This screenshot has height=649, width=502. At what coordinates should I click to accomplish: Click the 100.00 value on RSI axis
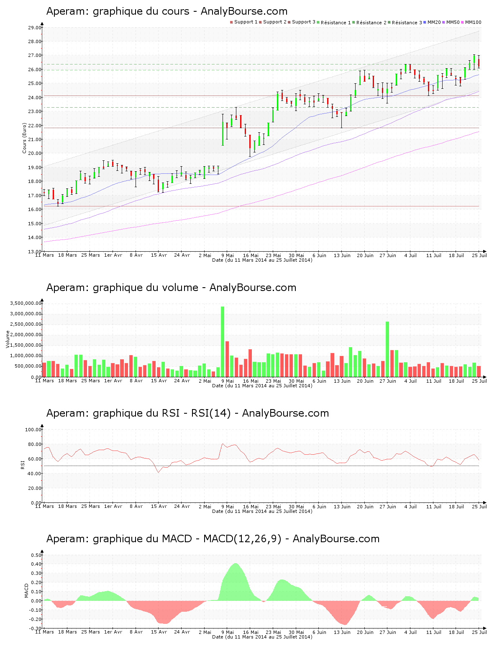point(33,430)
